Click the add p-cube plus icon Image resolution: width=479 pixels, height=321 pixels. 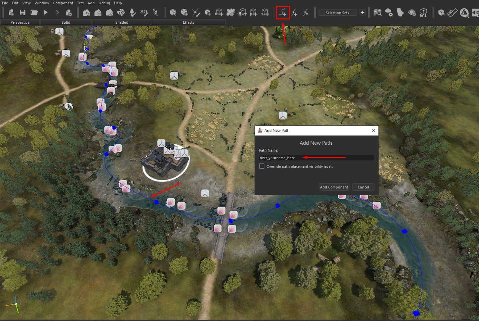point(254,12)
